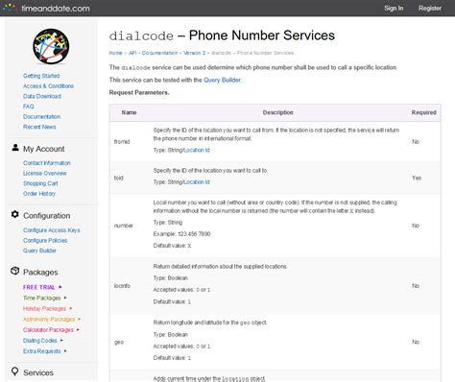This screenshot has height=382, width=455.
Task: Open Sign In in top bar
Action: 394,9
